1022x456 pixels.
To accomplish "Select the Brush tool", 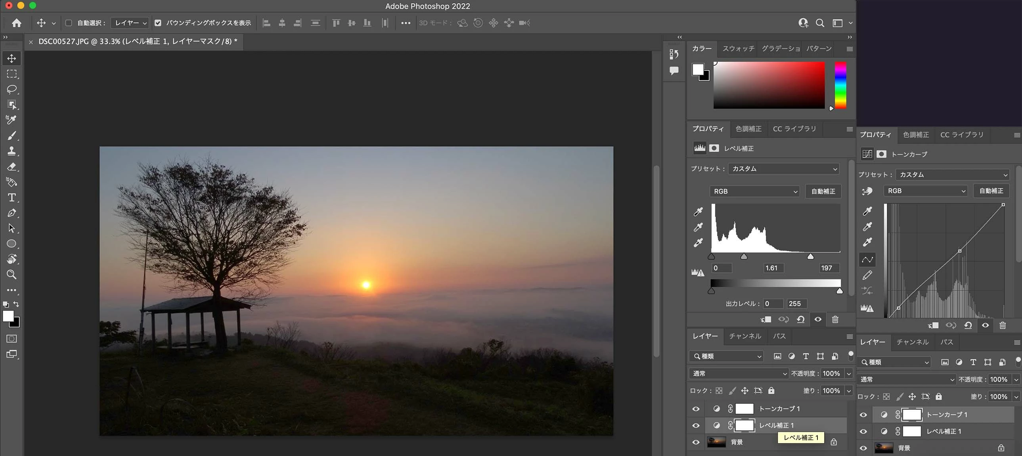I will (11, 135).
